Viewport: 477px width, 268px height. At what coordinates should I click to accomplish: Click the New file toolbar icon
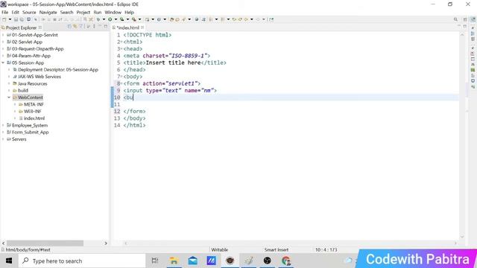pyautogui.click(x=4, y=19)
